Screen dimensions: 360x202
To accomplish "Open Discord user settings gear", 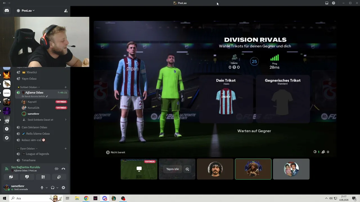I will pyautogui.click(x=63, y=188).
